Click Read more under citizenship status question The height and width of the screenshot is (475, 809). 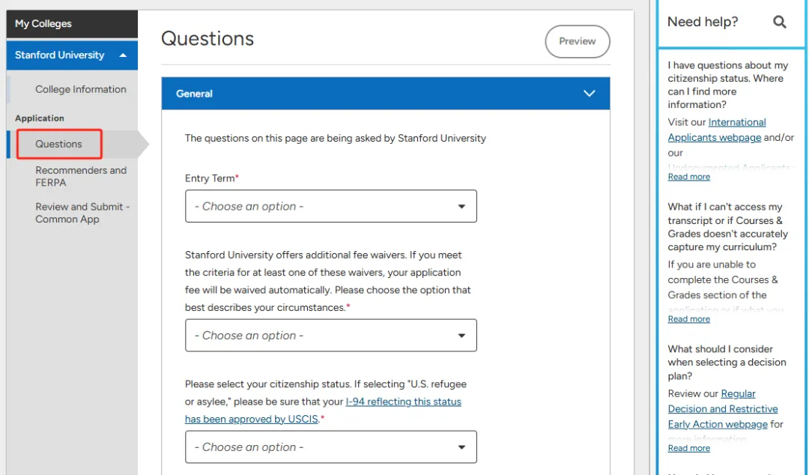(x=689, y=177)
